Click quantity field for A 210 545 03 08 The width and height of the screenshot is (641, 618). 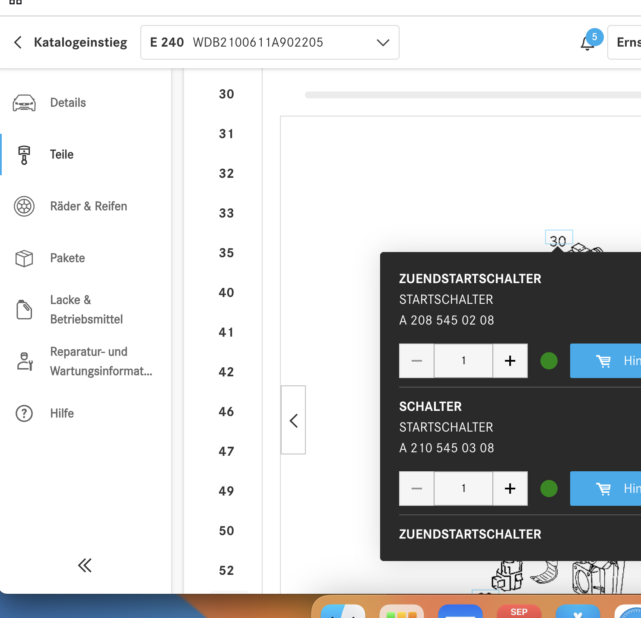coord(463,489)
